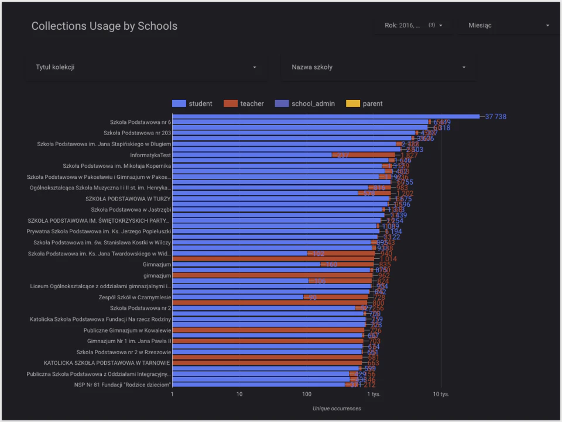Click the Miesiąc dropdown arrow
Viewport: 562px width, 422px height.
point(547,25)
